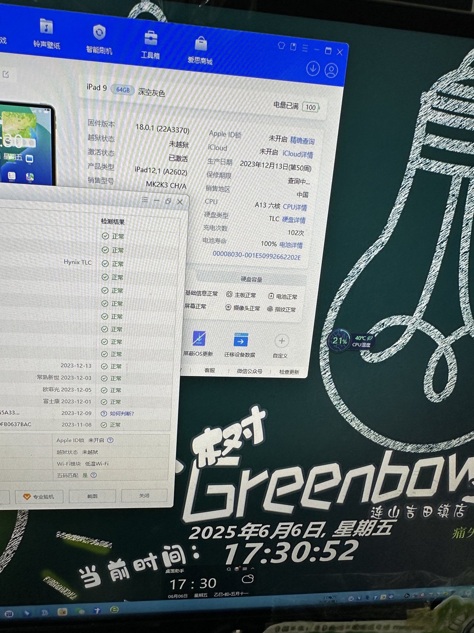Click the 基础信息正常 status text
Screen dimensions: 474x633
click(x=201, y=293)
